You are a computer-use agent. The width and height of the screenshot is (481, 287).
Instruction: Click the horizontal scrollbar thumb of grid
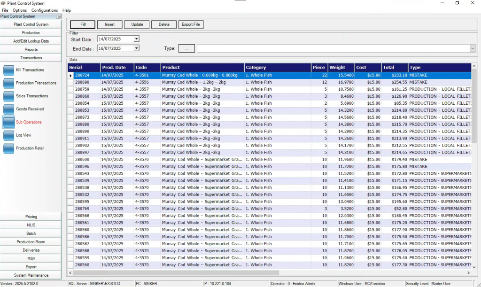point(176,272)
